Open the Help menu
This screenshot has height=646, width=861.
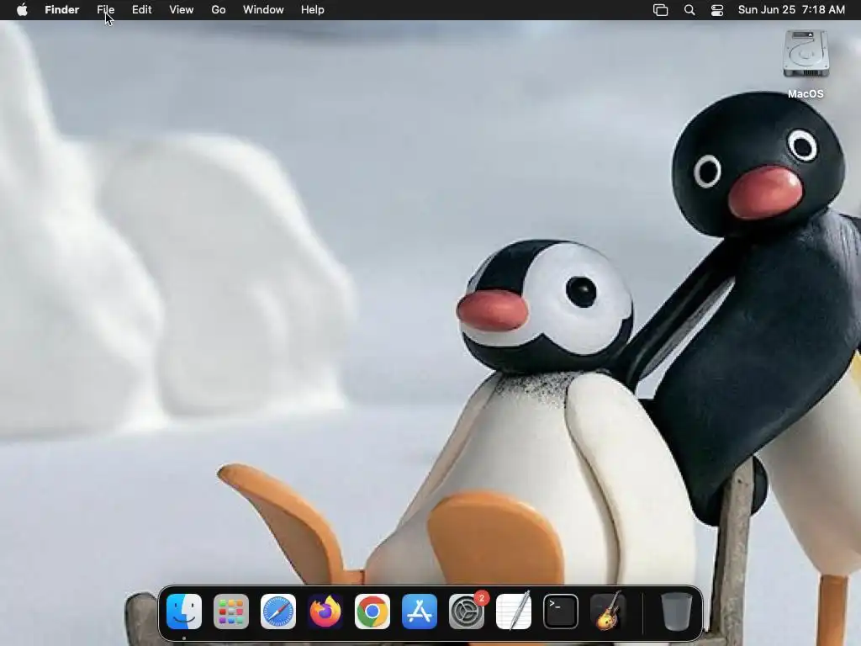[313, 10]
